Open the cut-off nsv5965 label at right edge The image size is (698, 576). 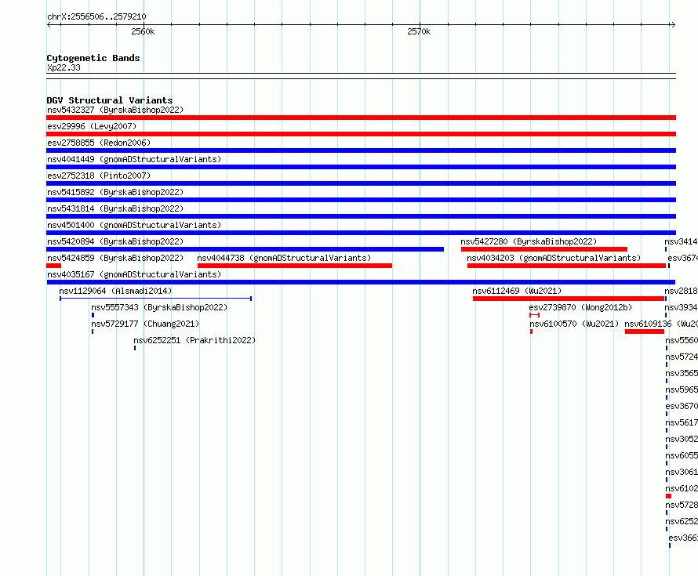click(682, 389)
